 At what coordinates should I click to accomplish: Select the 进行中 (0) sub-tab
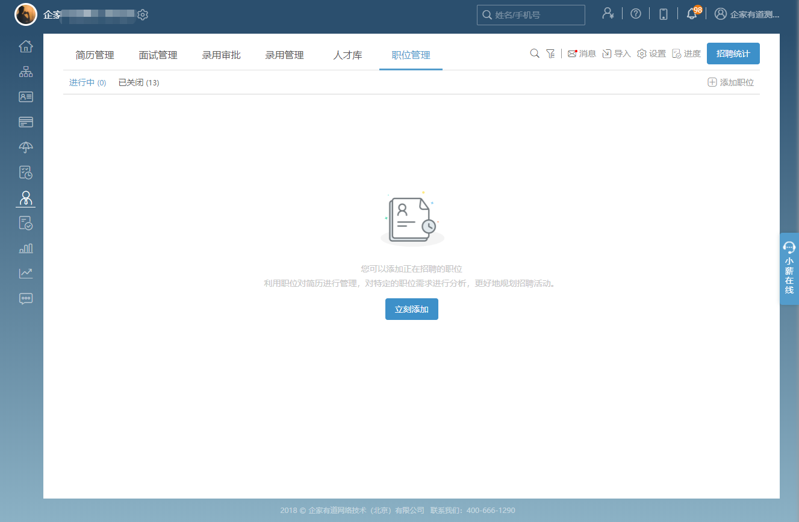[88, 82]
